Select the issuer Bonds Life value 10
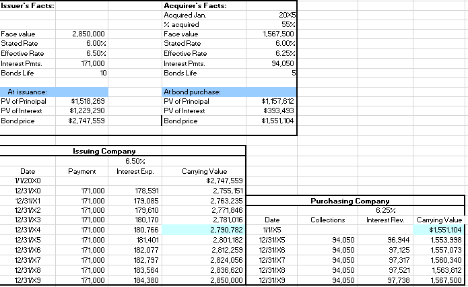This screenshot has width=468, height=287. (103, 73)
